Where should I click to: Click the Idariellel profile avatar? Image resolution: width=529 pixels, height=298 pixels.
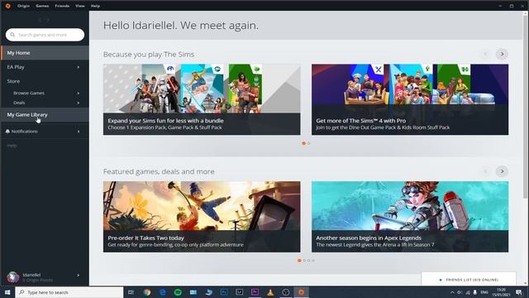tap(13, 277)
